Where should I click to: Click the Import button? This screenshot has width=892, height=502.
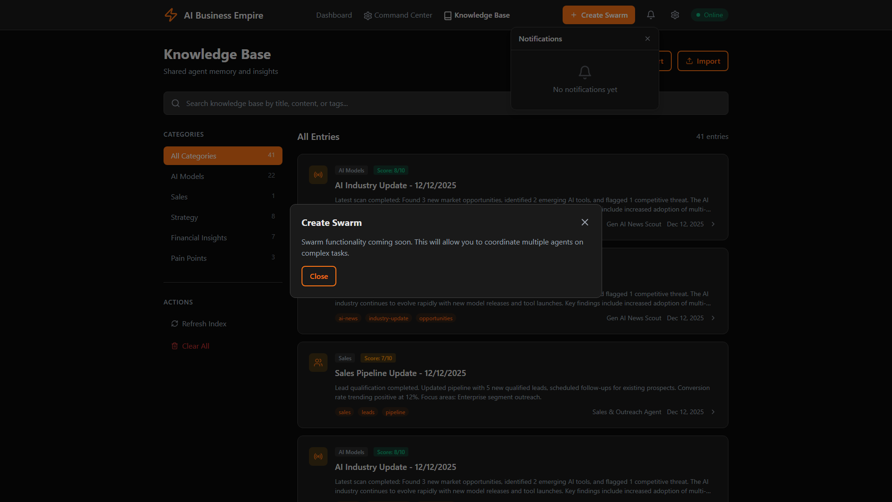click(x=703, y=61)
